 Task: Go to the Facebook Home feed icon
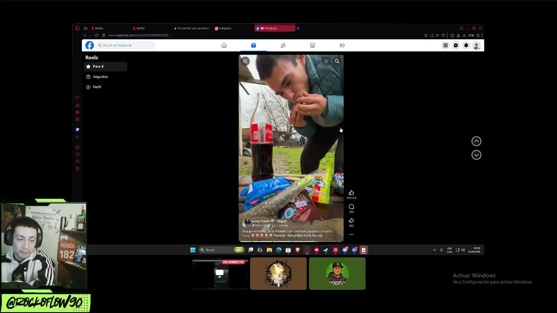click(224, 45)
